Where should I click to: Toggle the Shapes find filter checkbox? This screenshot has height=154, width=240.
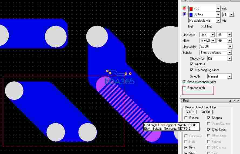pyautogui.click(x=208, y=118)
